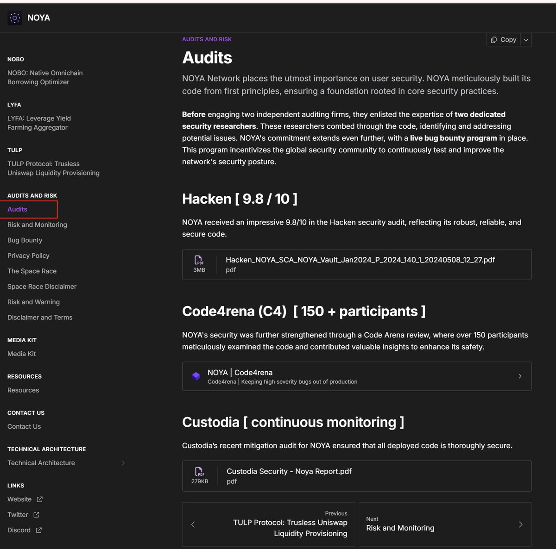Click the Code4rena card subtitle text
Image resolution: width=556 pixels, height=549 pixels.
[x=282, y=382]
